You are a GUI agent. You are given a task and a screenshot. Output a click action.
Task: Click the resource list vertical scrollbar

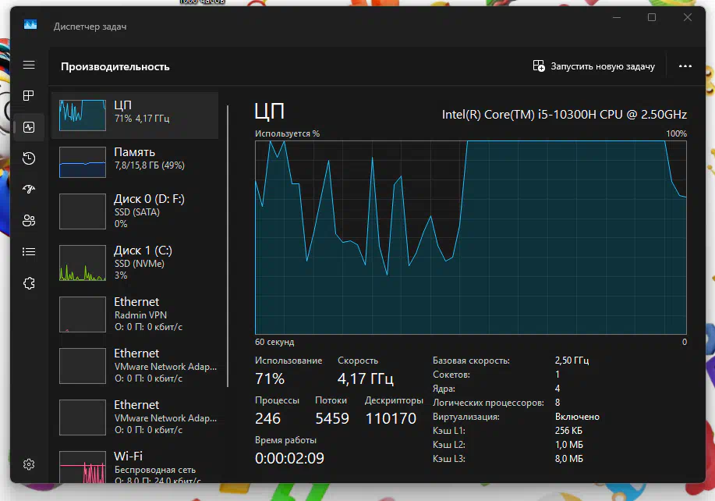tap(228, 247)
